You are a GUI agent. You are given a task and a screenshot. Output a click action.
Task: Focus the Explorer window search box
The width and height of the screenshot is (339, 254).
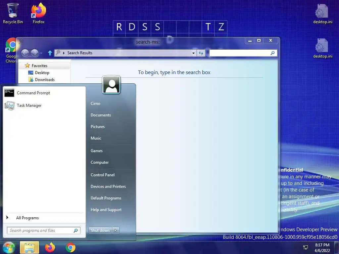click(243, 53)
